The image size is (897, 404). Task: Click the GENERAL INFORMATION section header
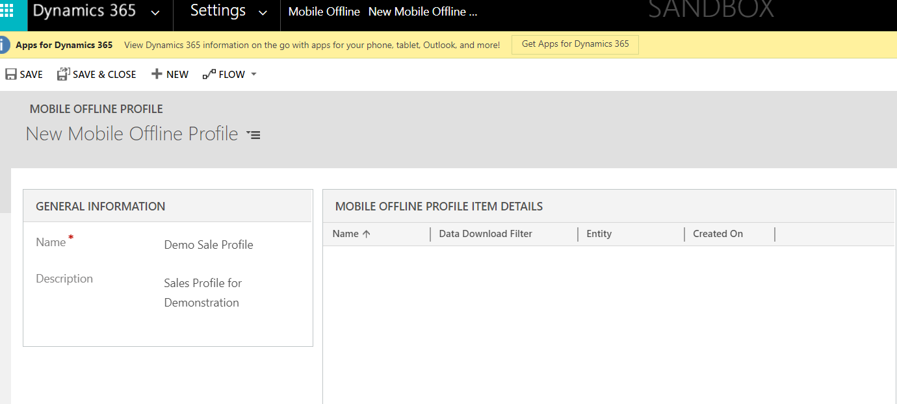pyautogui.click(x=101, y=207)
